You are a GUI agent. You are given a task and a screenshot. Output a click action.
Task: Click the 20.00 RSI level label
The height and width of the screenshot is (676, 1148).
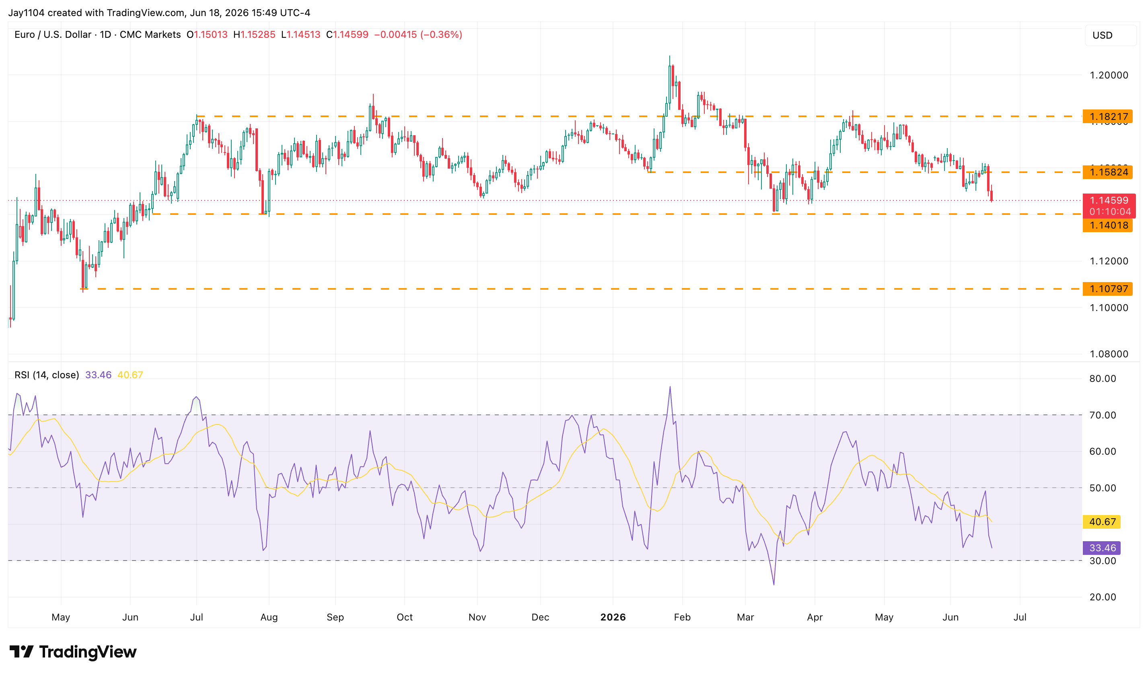coord(1103,597)
